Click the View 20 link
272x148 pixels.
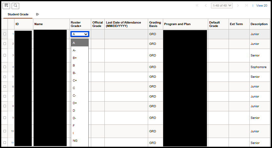pyautogui.click(x=262, y=5)
